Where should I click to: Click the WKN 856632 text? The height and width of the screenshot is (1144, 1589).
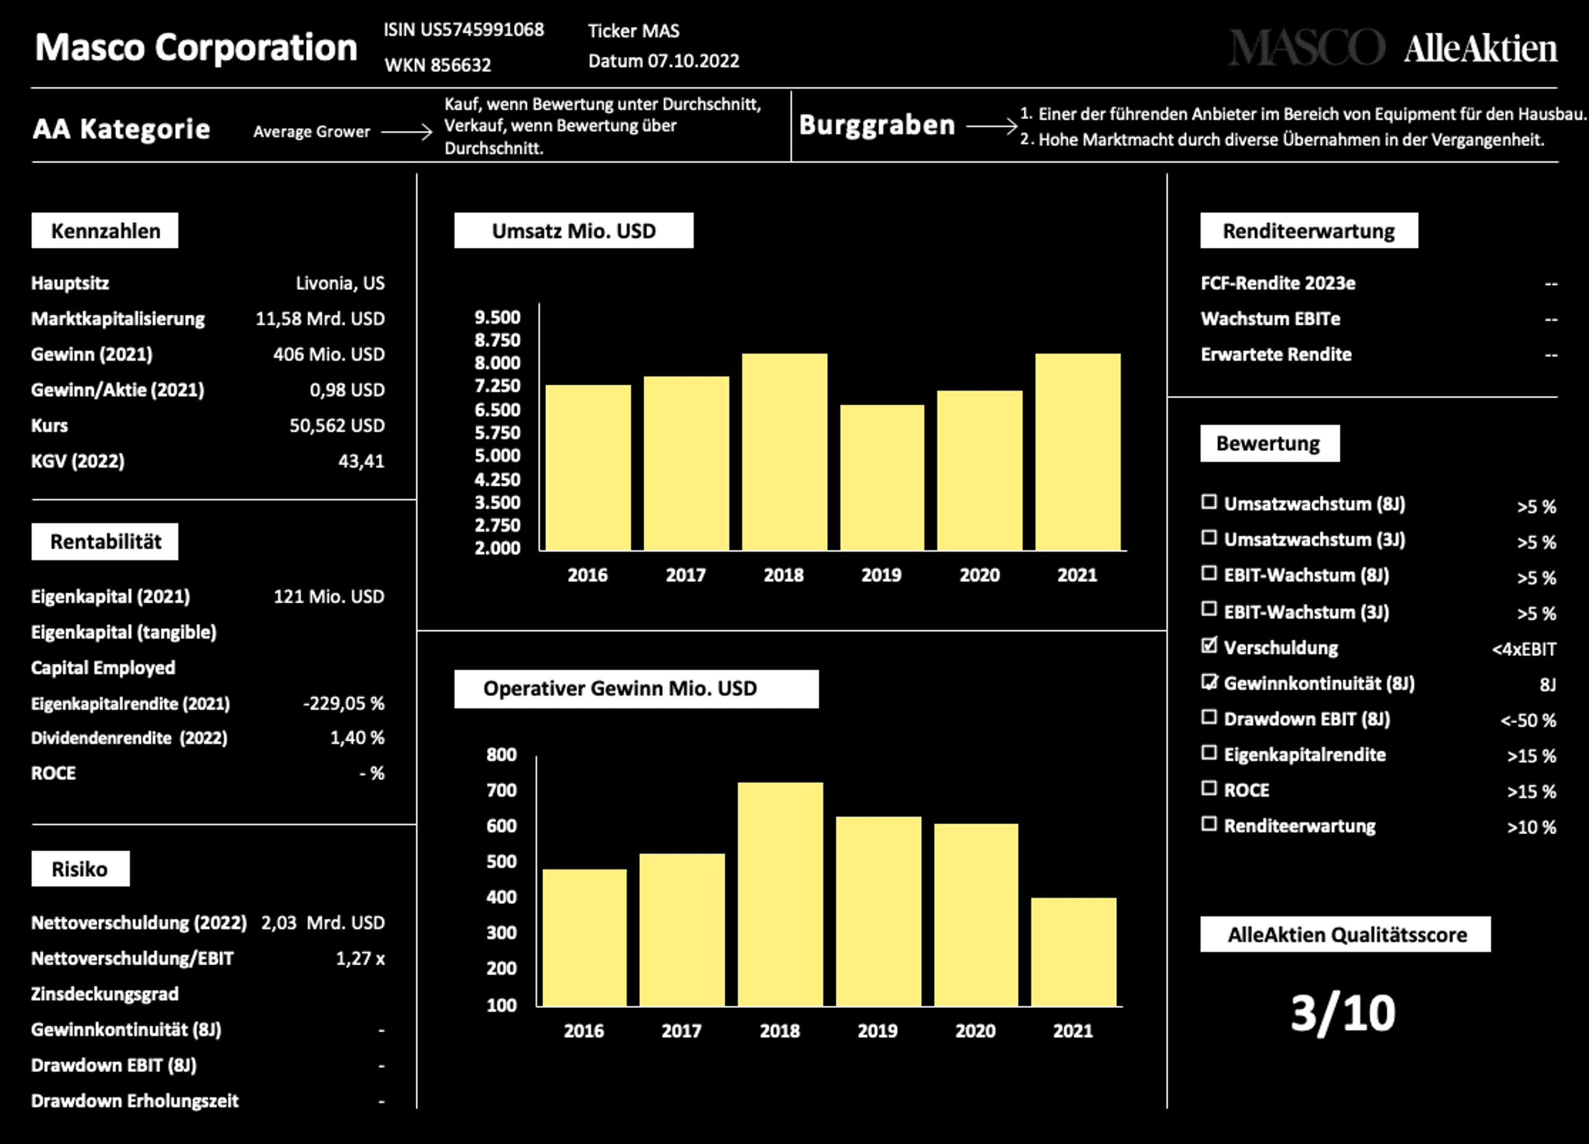point(438,65)
